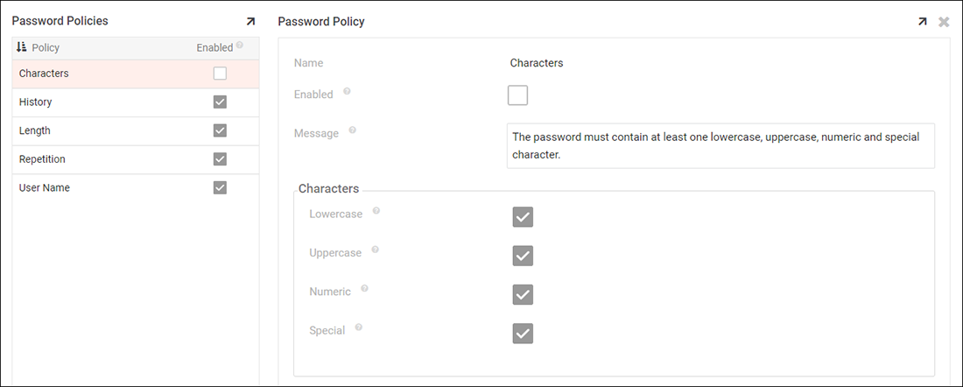This screenshot has height=387, width=963.
Task: Click help icon beside Special label
Action: tap(358, 327)
